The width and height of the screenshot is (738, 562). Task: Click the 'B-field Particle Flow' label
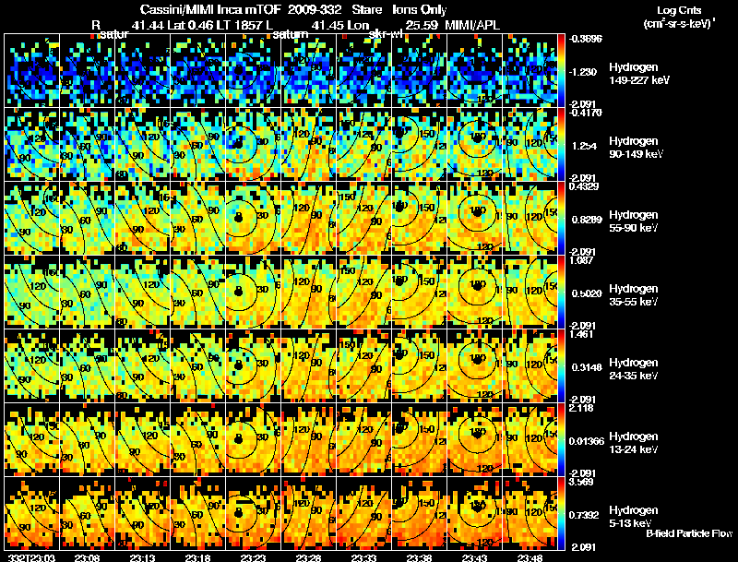pyautogui.click(x=689, y=533)
